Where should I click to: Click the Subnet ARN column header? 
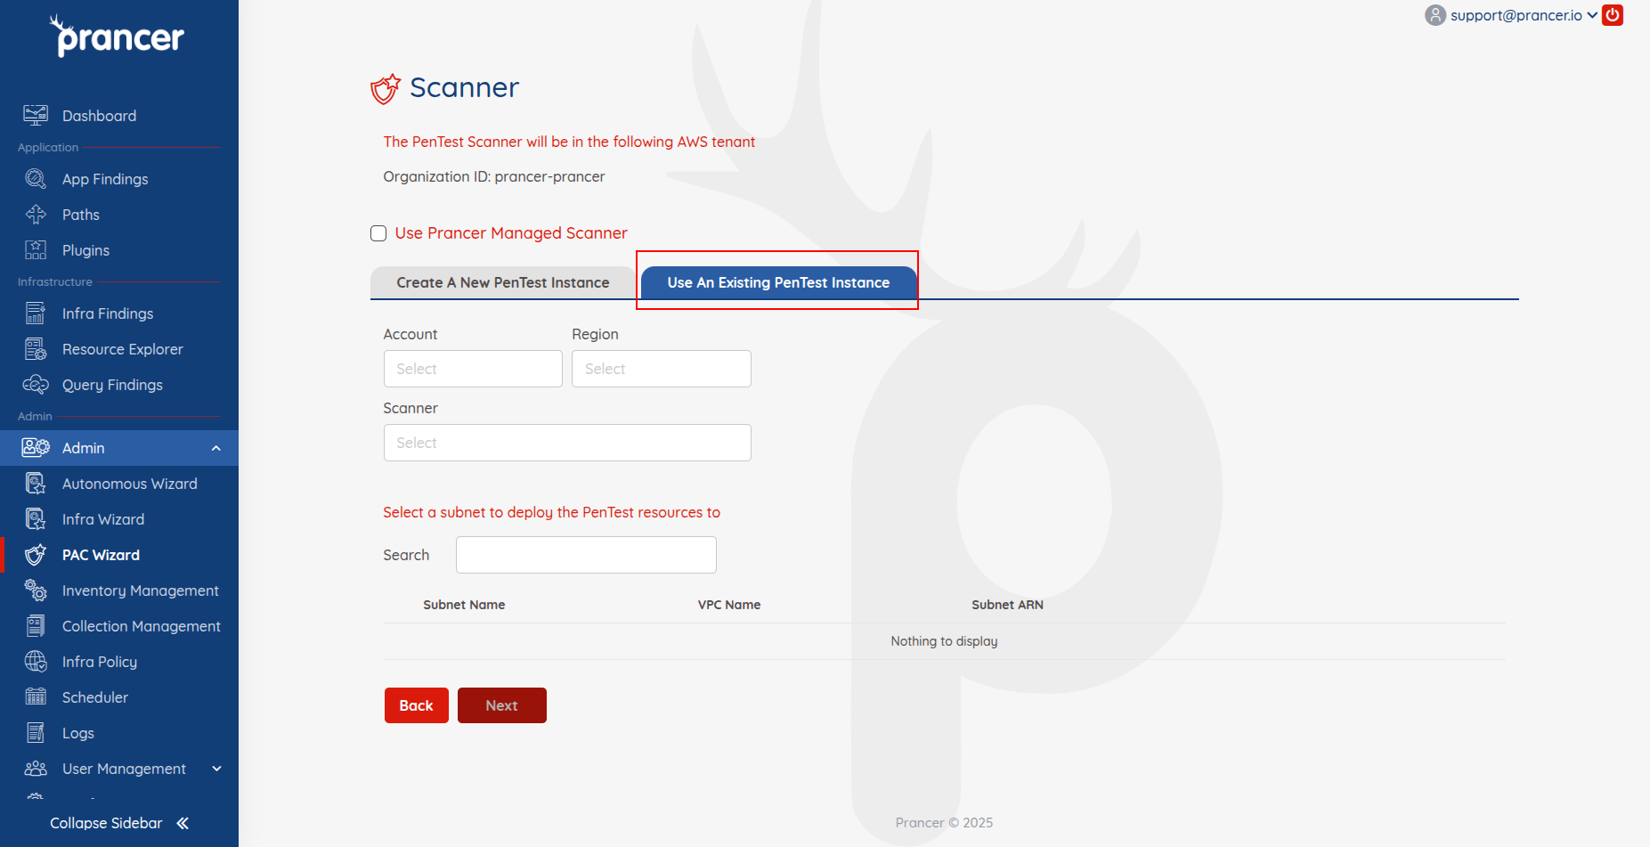coord(1007,605)
